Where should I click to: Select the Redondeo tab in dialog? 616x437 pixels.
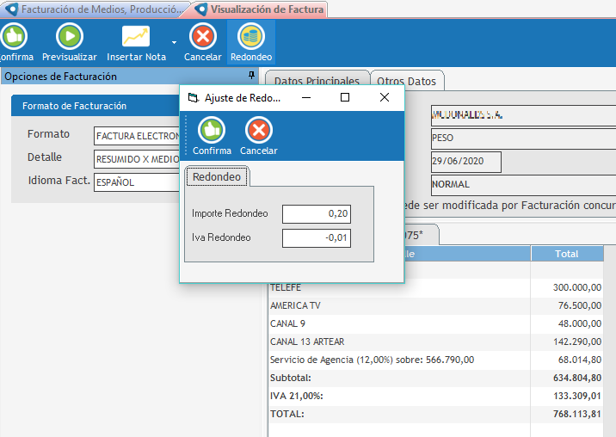(218, 176)
